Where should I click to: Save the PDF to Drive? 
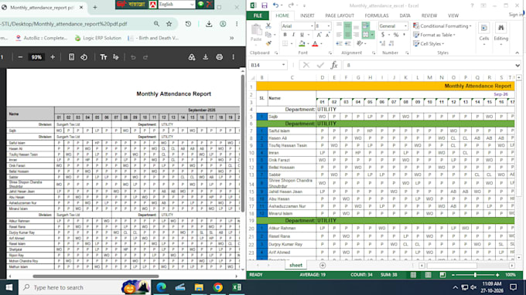[192, 57]
